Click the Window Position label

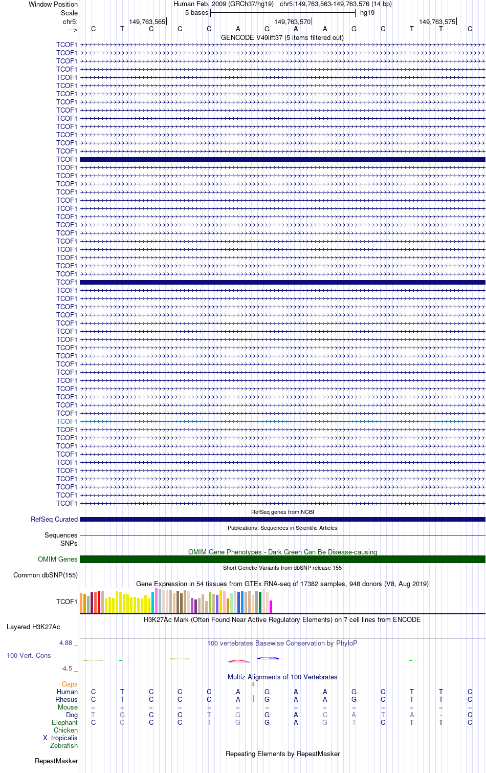(53, 4)
